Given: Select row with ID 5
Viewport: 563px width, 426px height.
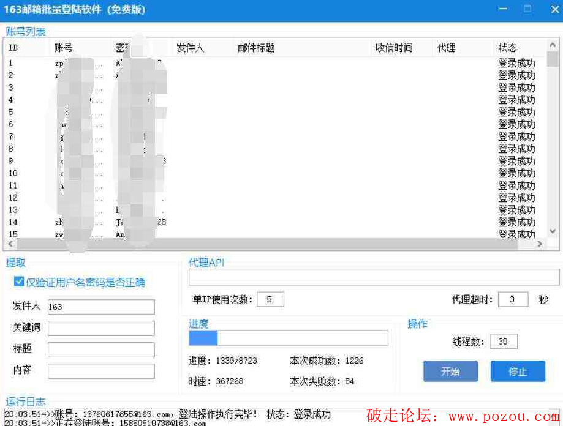Looking at the screenshot, I should click(276, 112).
